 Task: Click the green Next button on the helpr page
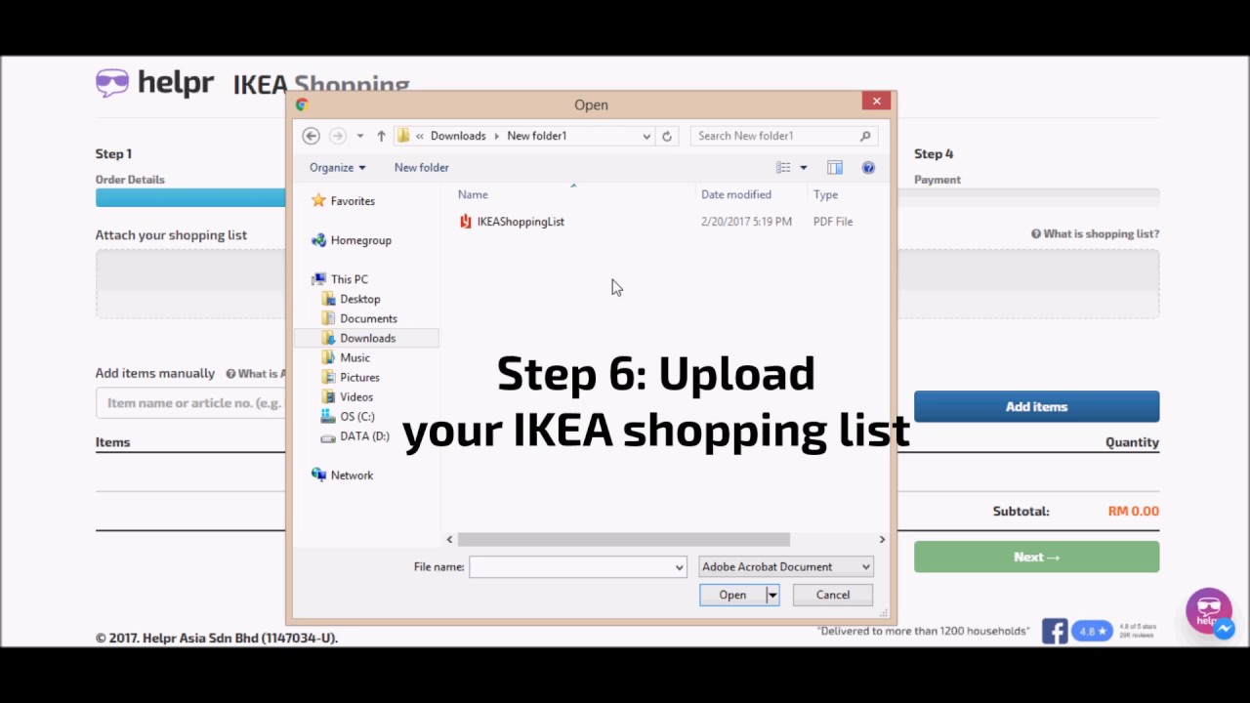[1036, 558]
